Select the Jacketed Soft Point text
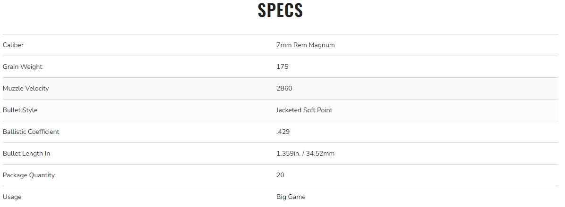The image size is (565, 207). 304,110
